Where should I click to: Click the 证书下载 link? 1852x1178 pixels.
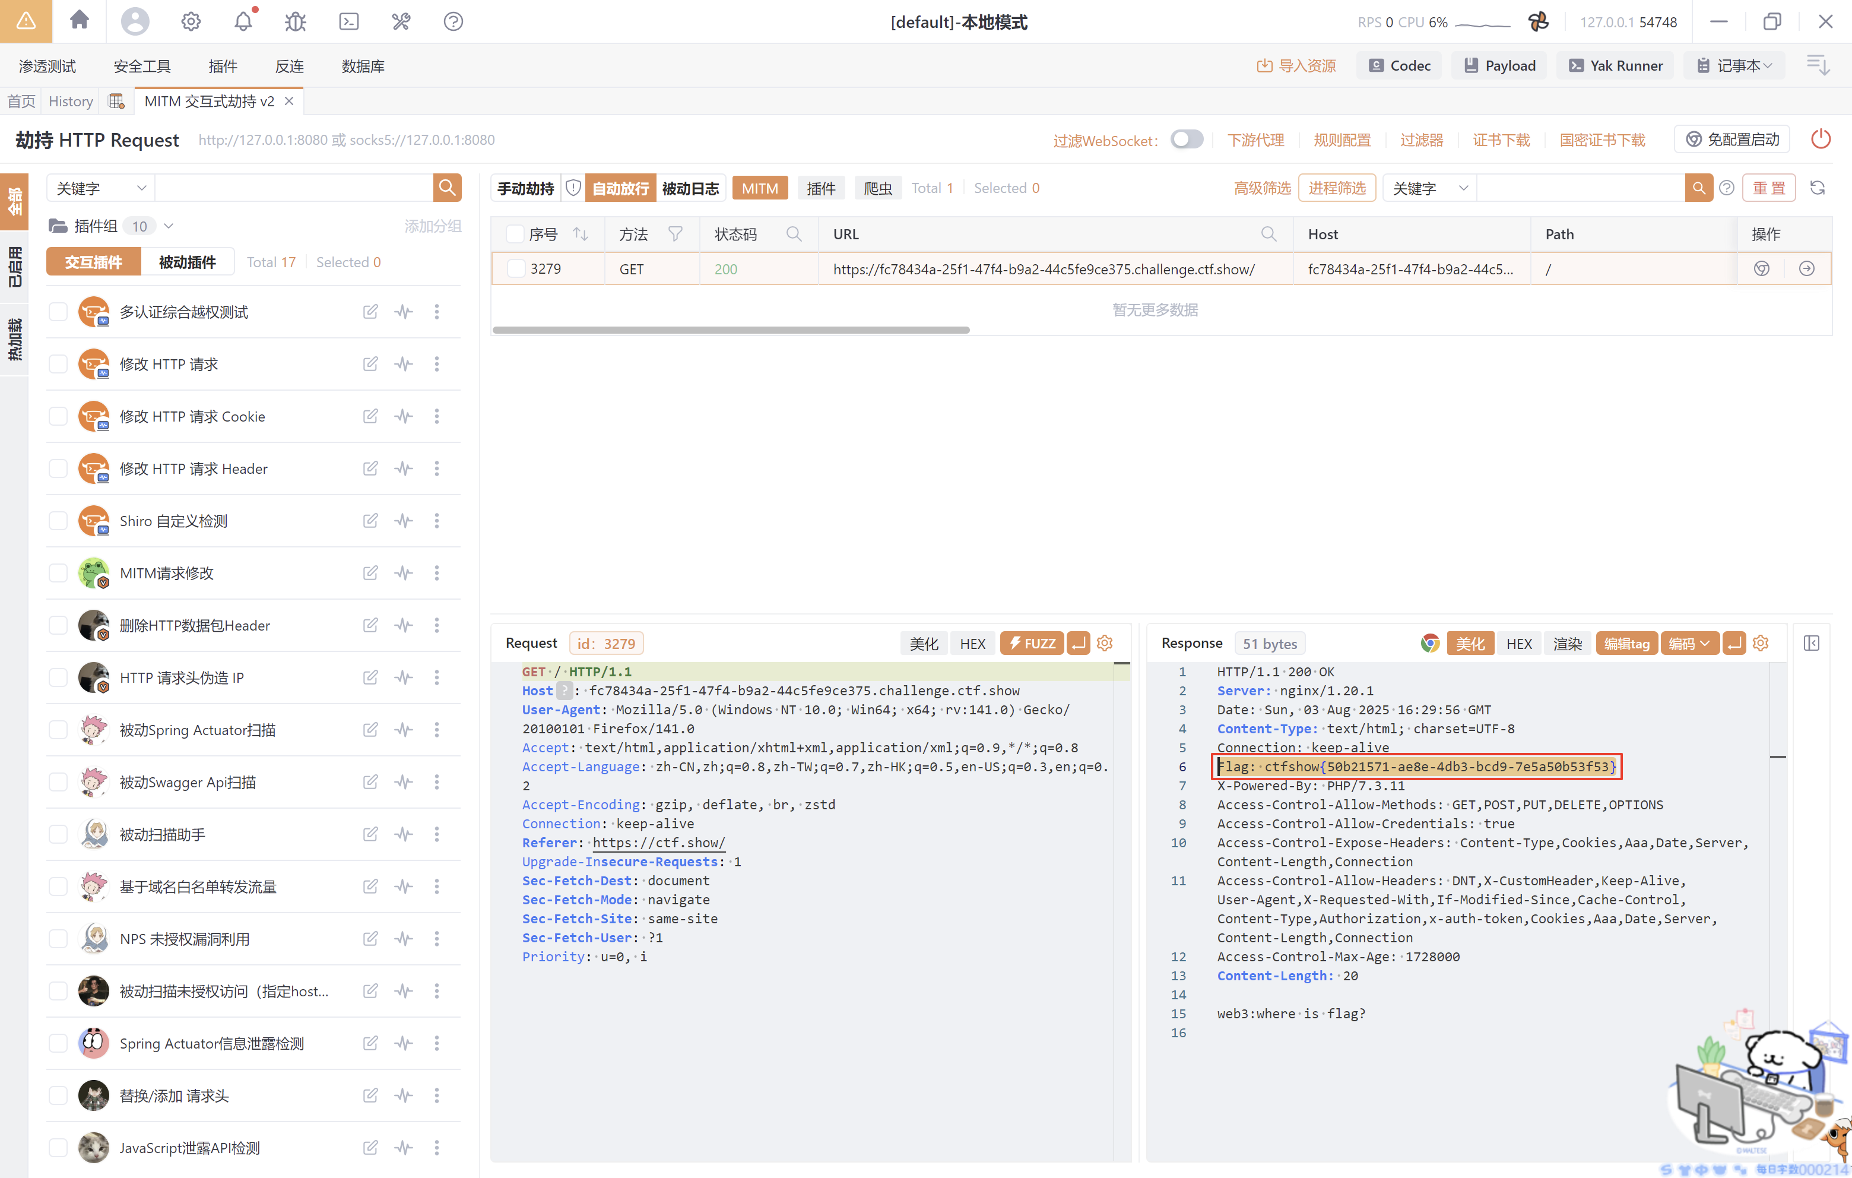click(x=1501, y=140)
